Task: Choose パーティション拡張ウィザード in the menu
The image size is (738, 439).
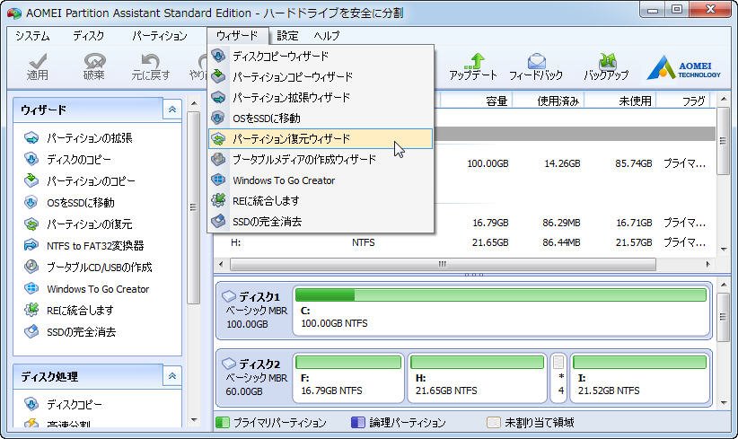Action: pyautogui.click(x=320, y=97)
